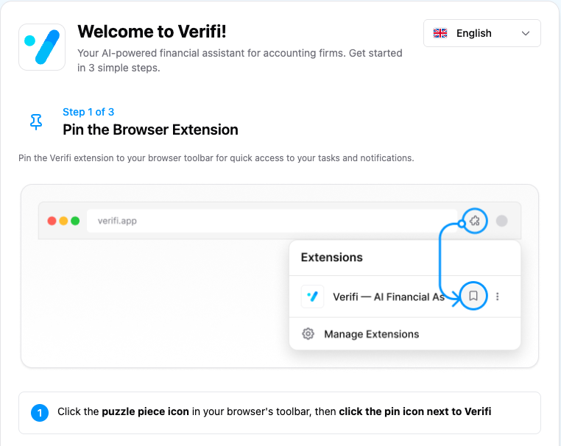Viewport: 561px width, 446px height.
Task: Click the small Verifi icon in extensions list
Action: [x=312, y=297]
